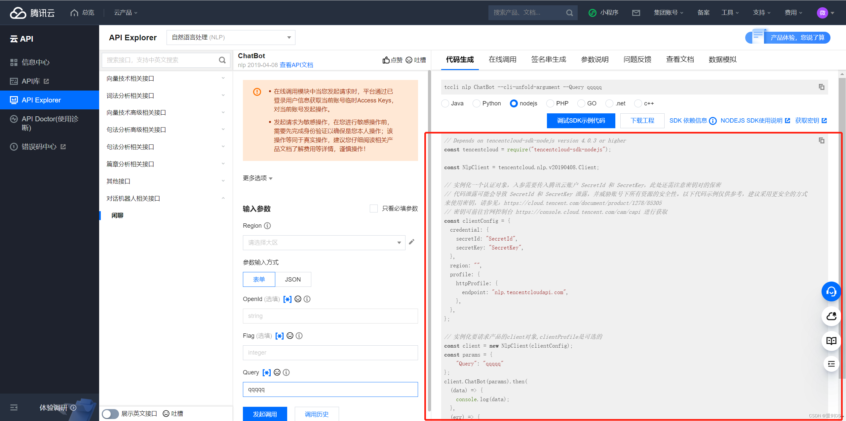Click the interface search magnifier icon
The width and height of the screenshot is (846, 421).
222,60
